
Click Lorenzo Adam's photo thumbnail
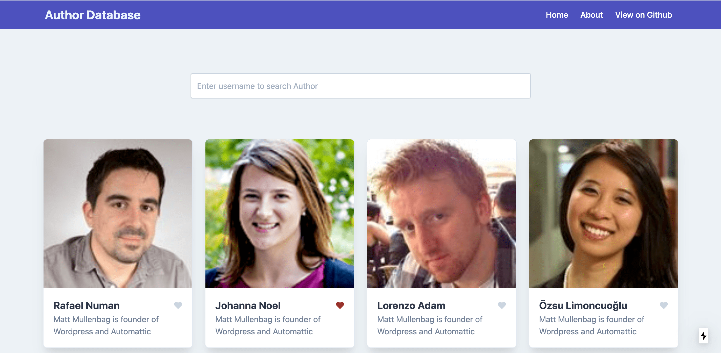(x=441, y=213)
